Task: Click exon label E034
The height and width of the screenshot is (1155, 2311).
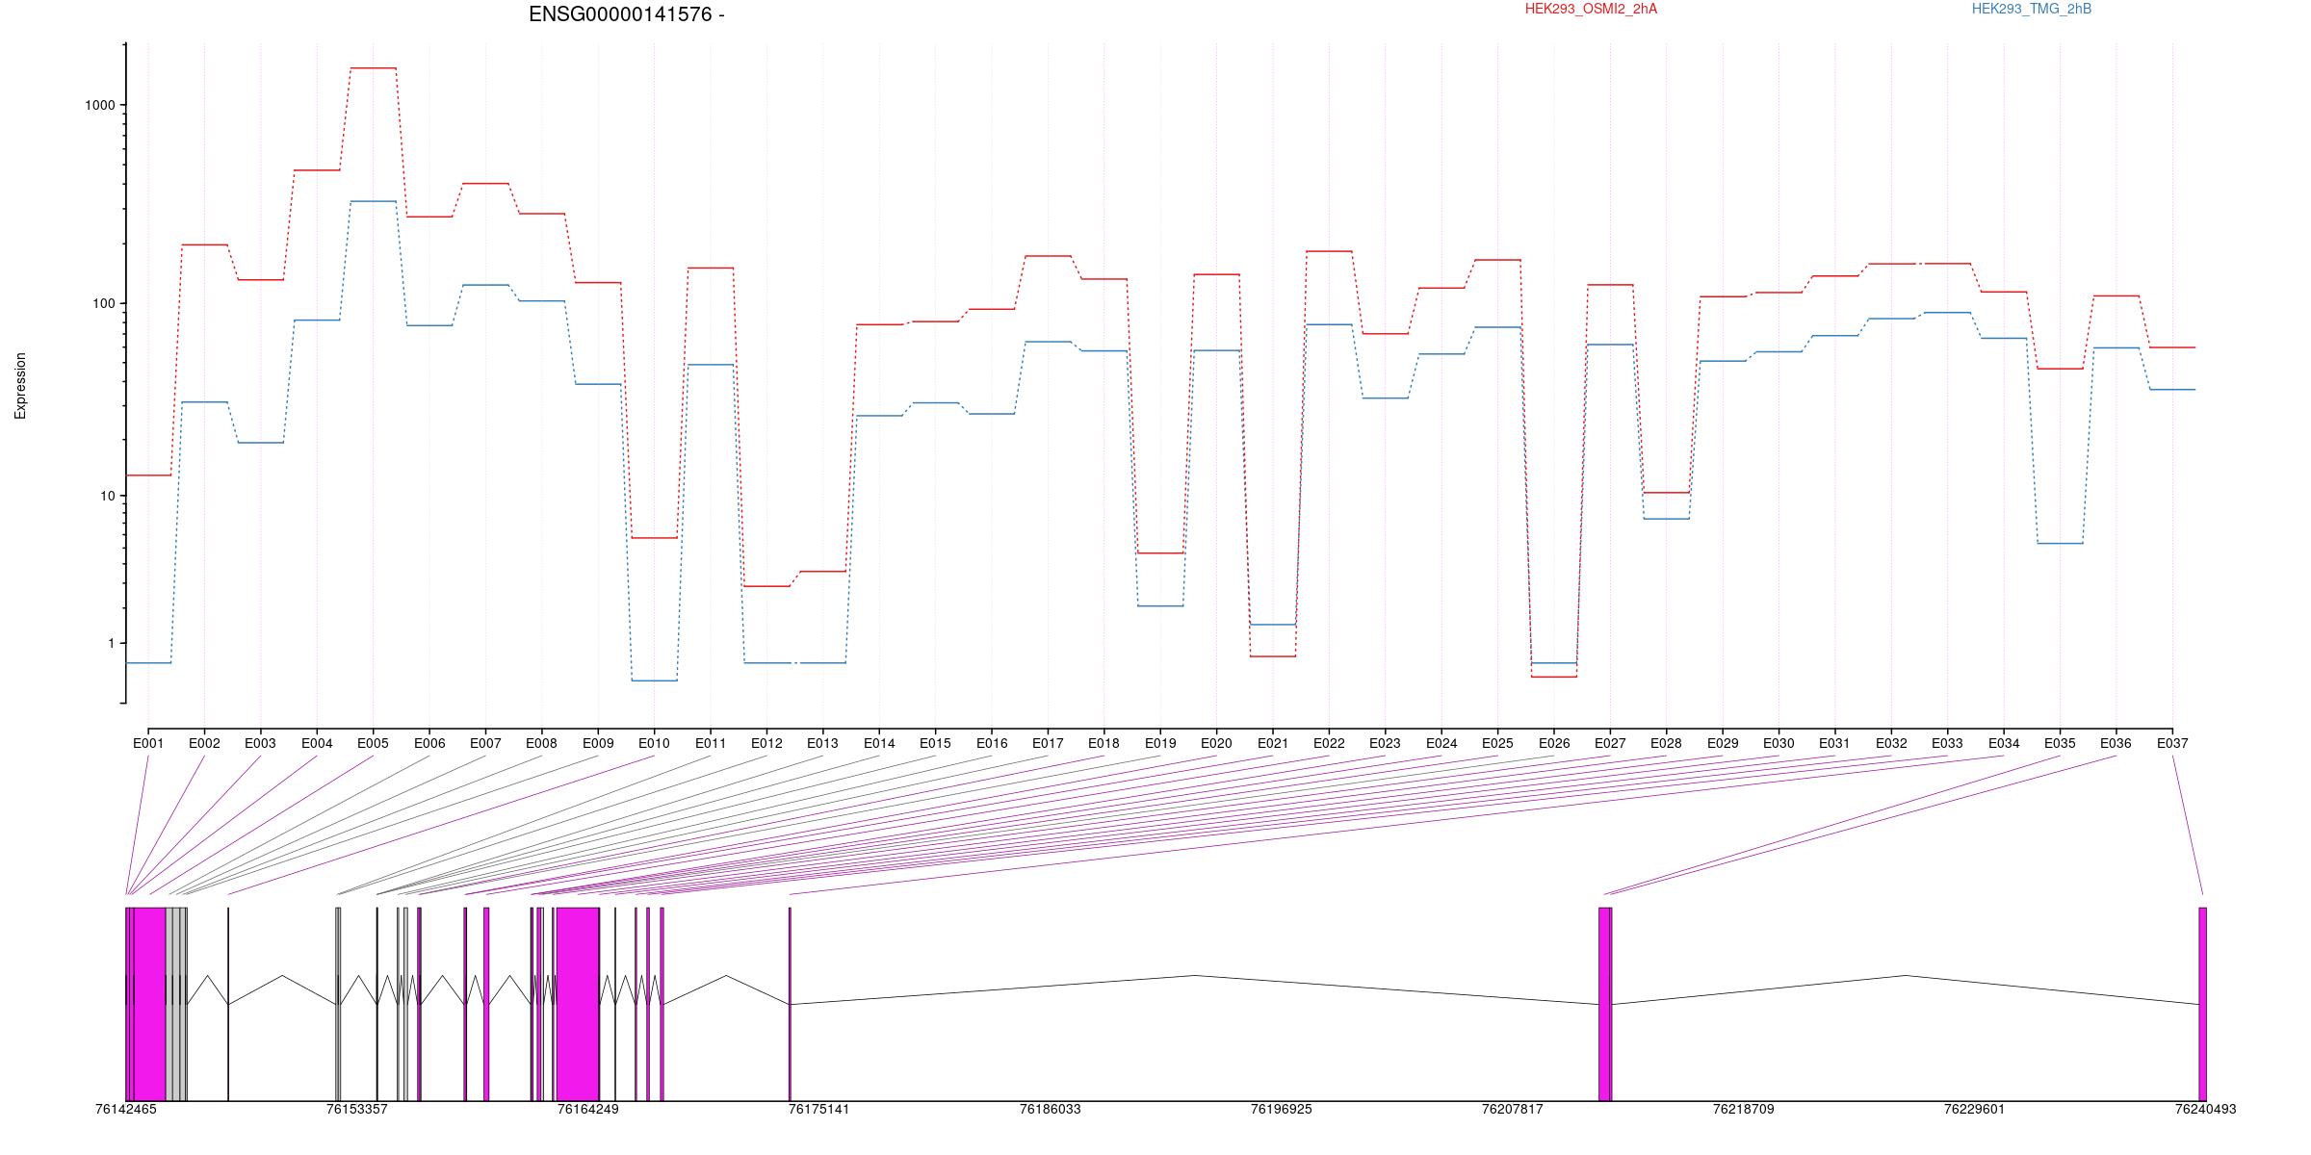Action: pyautogui.click(x=2004, y=744)
